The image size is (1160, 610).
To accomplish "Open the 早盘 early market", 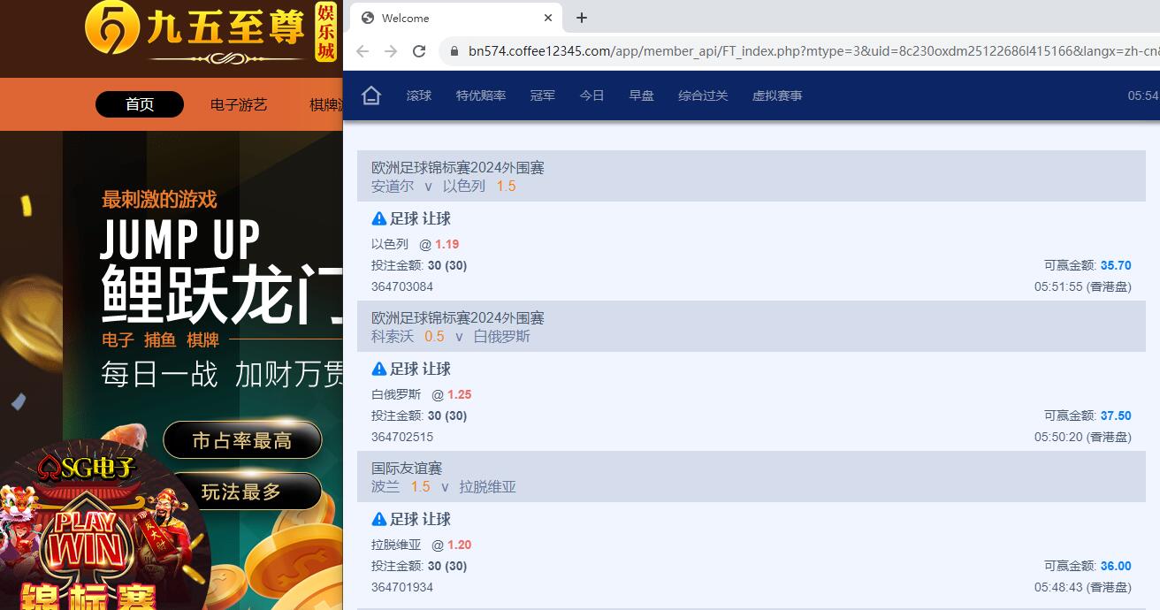I will (x=642, y=95).
